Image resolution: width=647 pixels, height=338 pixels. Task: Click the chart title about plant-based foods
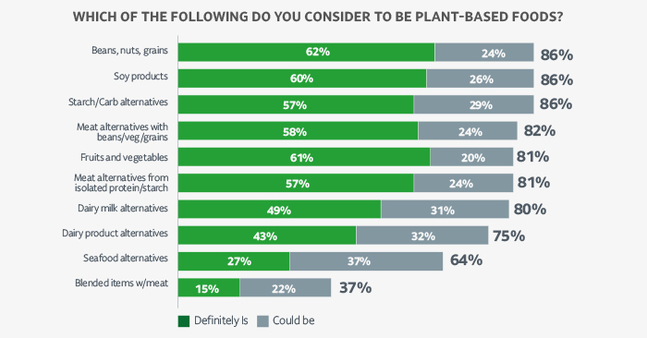[318, 17]
